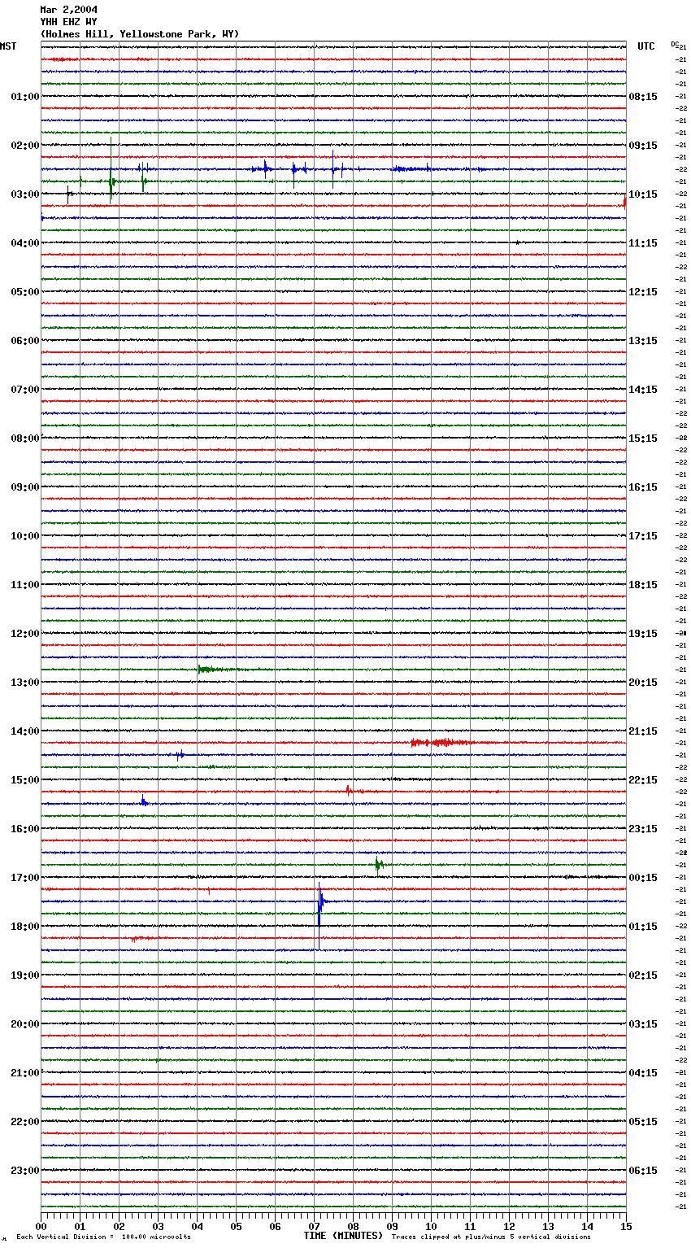Viewport: 691px width, 1248px height.
Task: Click the Mar 2,2004 date header
Action: (x=68, y=10)
